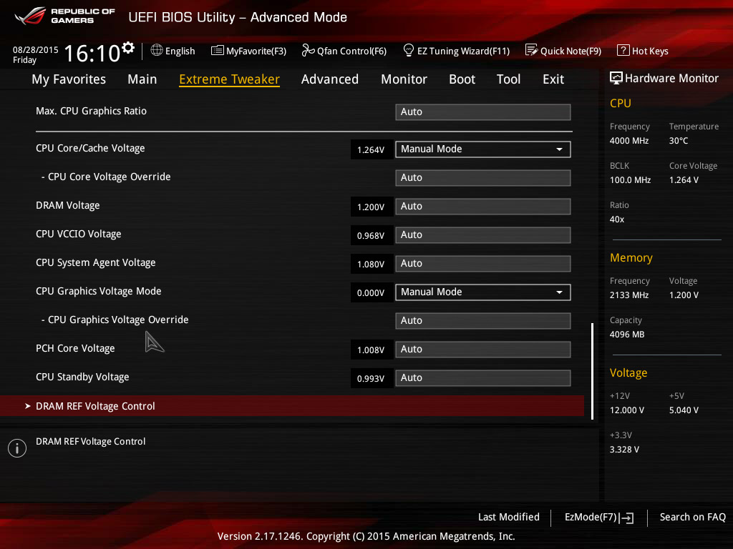Click the CPU Standby Voltage label

82,377
